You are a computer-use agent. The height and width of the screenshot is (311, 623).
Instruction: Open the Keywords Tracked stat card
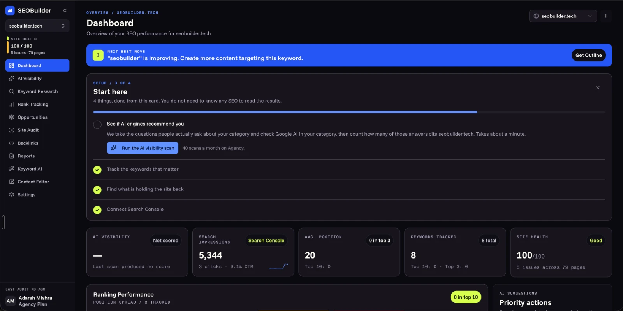[455, 252]
